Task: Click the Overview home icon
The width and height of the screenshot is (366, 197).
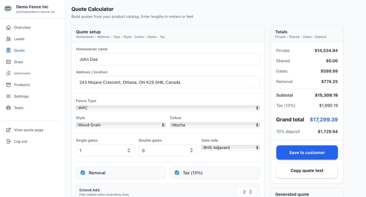Action: tap(9, 27)
